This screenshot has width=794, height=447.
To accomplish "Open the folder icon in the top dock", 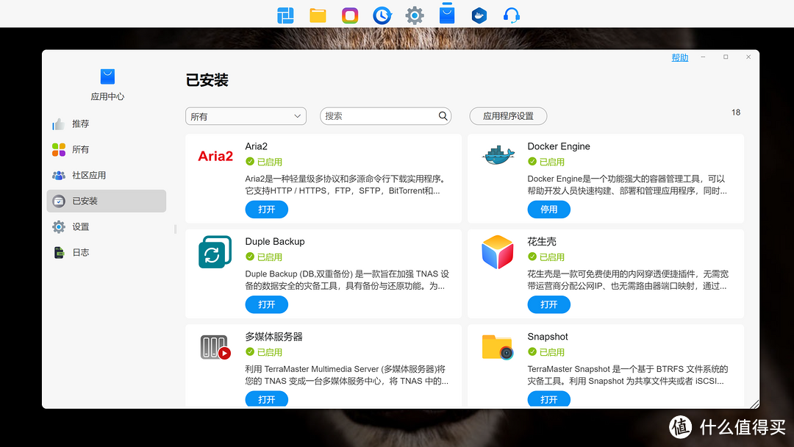I will click(x=317, y=14).
